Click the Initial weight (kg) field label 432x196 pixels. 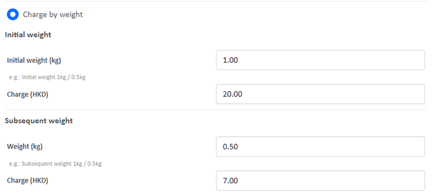34,60
